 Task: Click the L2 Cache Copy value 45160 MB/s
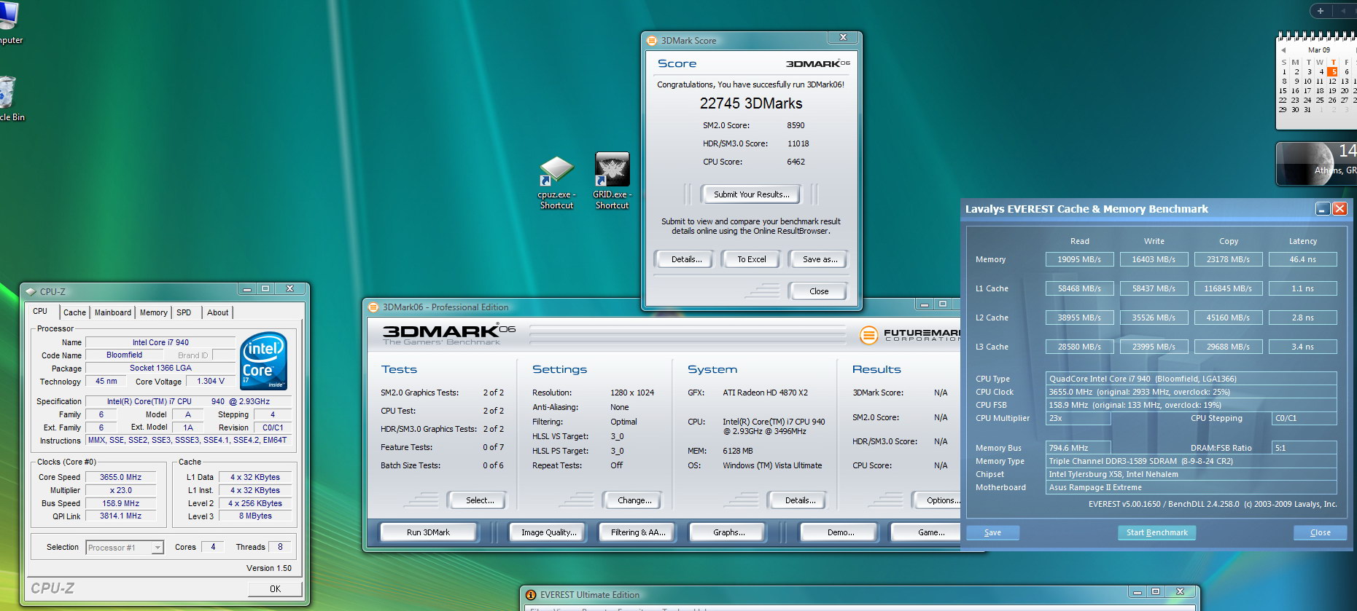[x=1228, y=318]
